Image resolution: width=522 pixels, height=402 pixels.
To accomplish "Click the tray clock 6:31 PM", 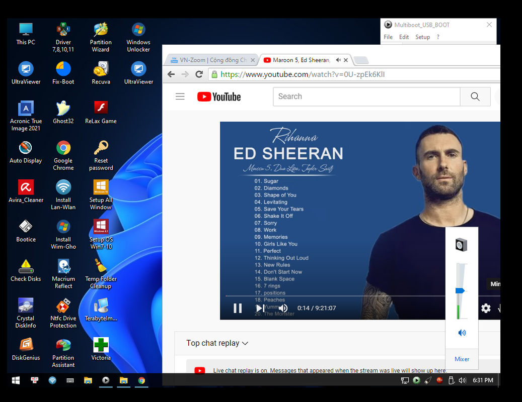I will 483,380.
